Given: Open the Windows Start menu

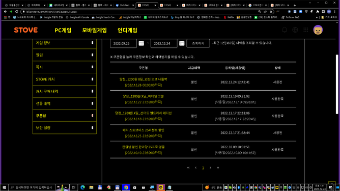Looking at the screenshot, I should (4, 187).
